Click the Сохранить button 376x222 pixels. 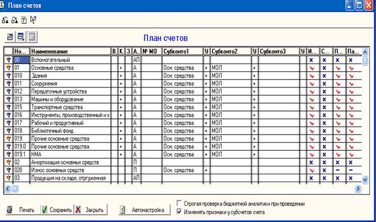coord(57,210)
